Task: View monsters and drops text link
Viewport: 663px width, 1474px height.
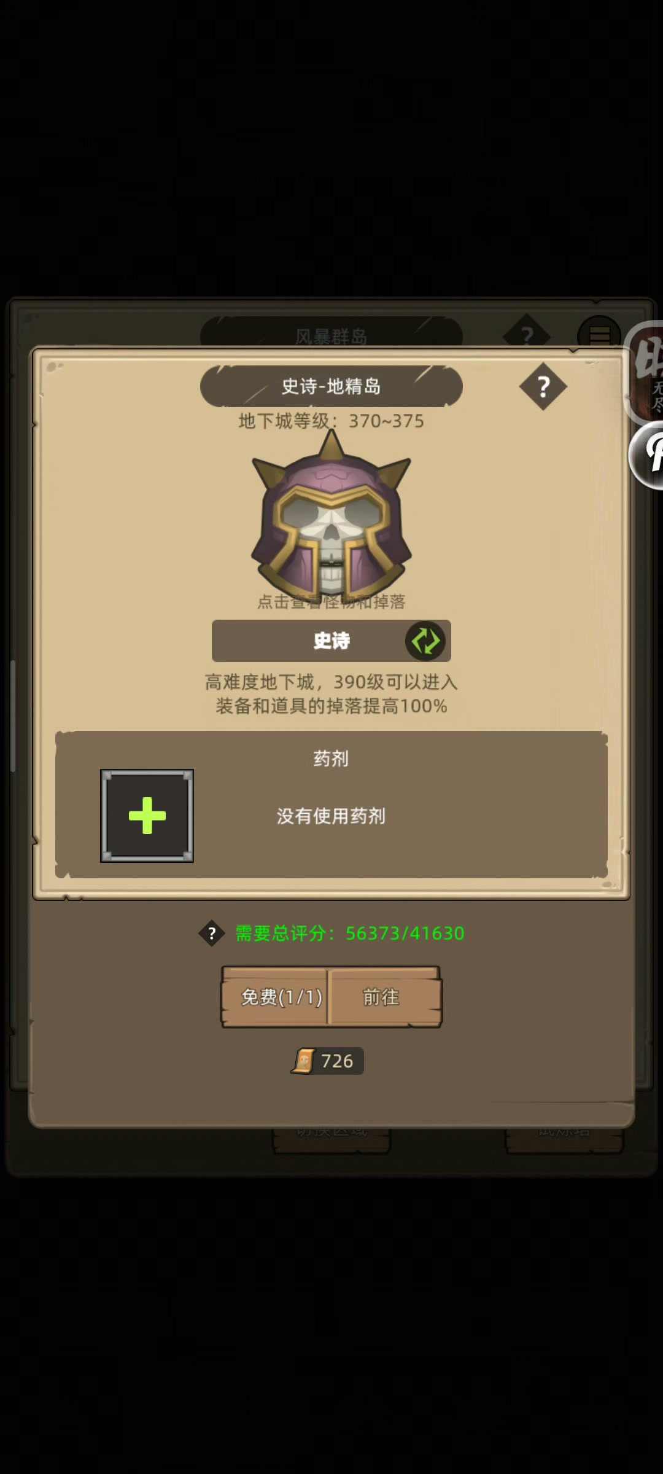Action: point(331,602)
